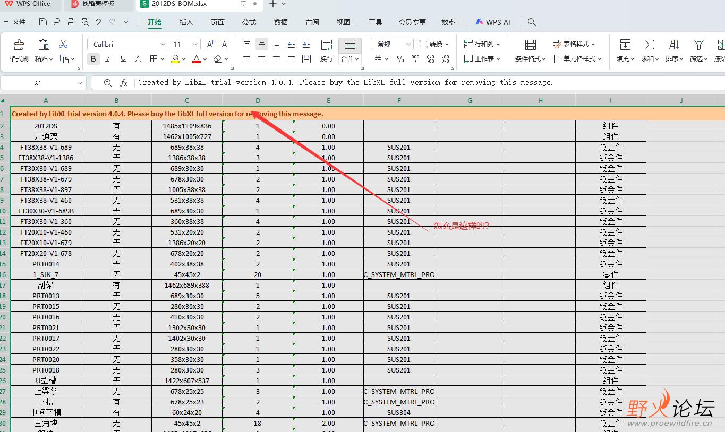The height and width of the screenshot is (432, 725).
Task: Click the Increase Font Size icon
Action: (x=210, y=44)
